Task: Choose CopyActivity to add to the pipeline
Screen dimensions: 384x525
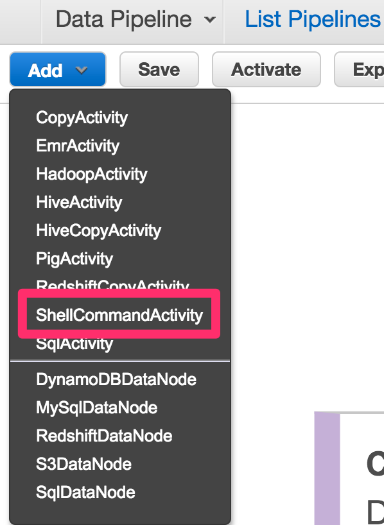Action: coord(82,117)
